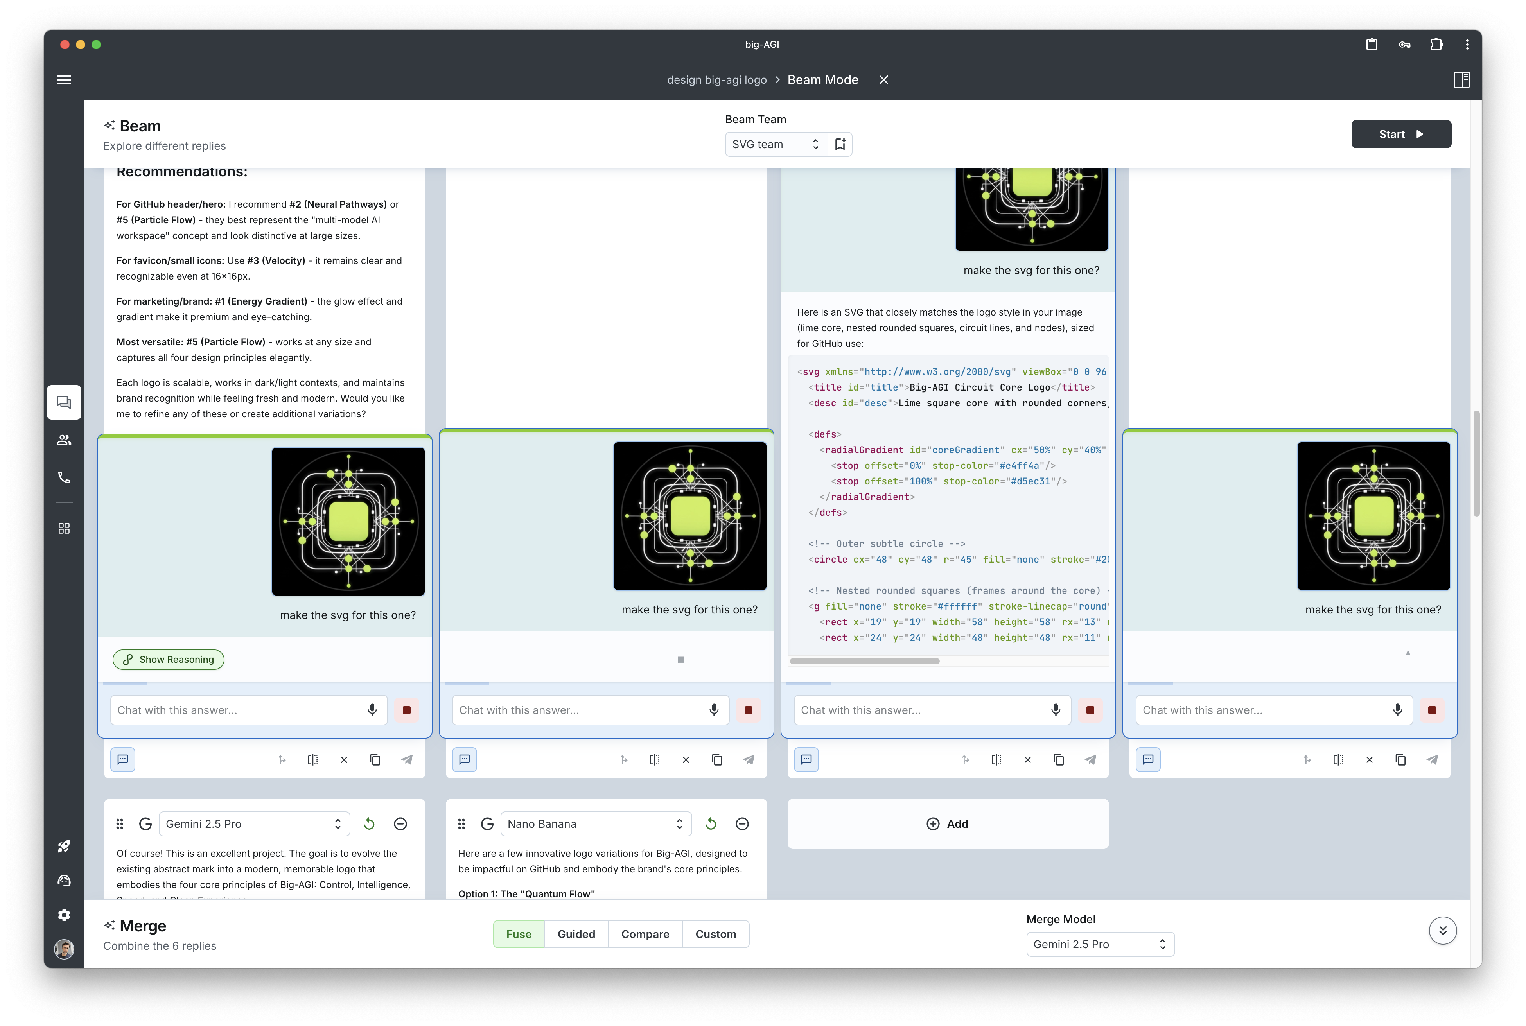Click the rocket icon in sidebar
1526x1026 pixels.
64,846
